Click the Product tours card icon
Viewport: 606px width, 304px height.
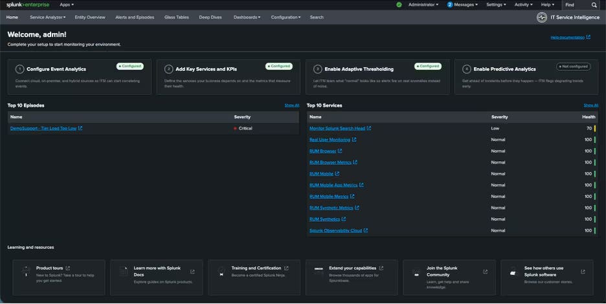(26, 271)
